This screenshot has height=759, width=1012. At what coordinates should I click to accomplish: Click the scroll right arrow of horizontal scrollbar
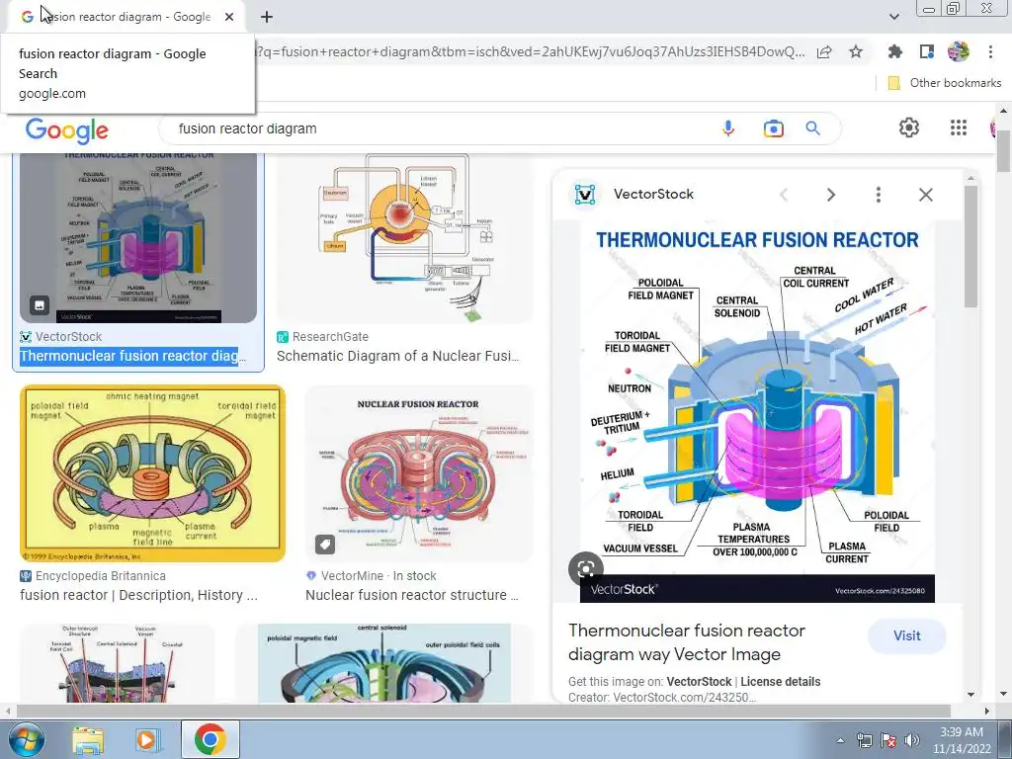point(987,711)
